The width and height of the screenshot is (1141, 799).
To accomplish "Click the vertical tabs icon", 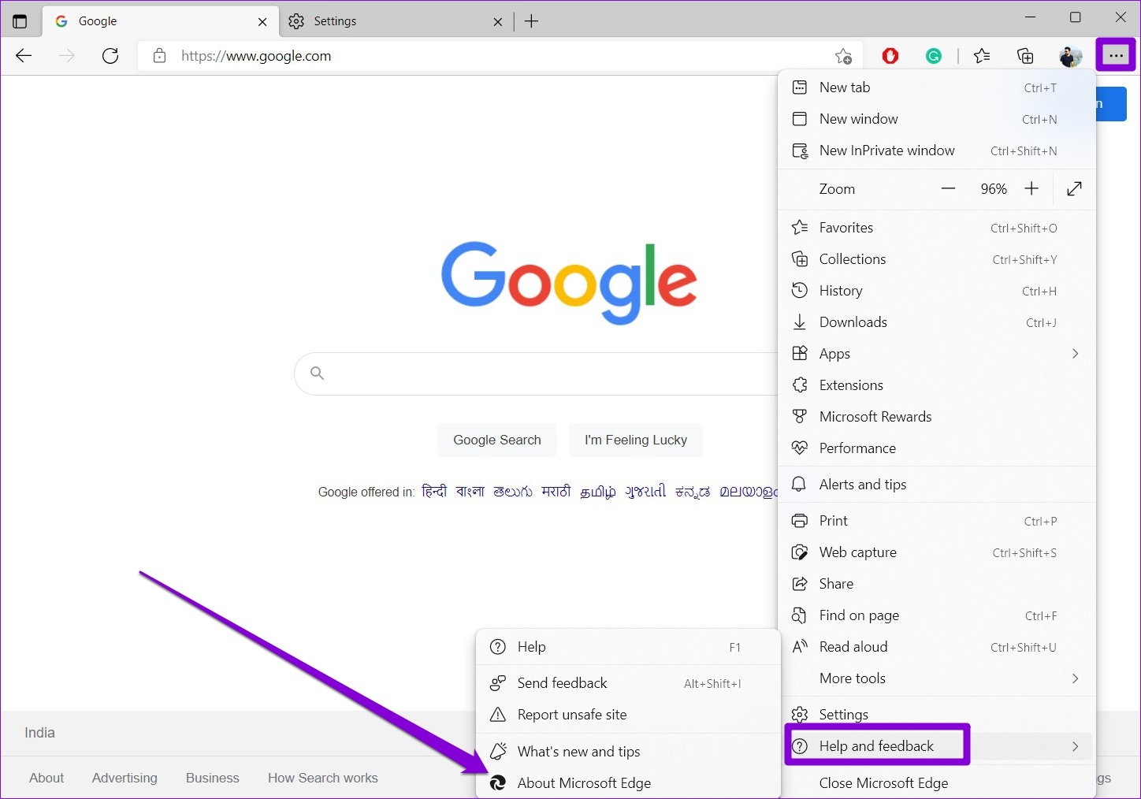I will tap(20, 21).
